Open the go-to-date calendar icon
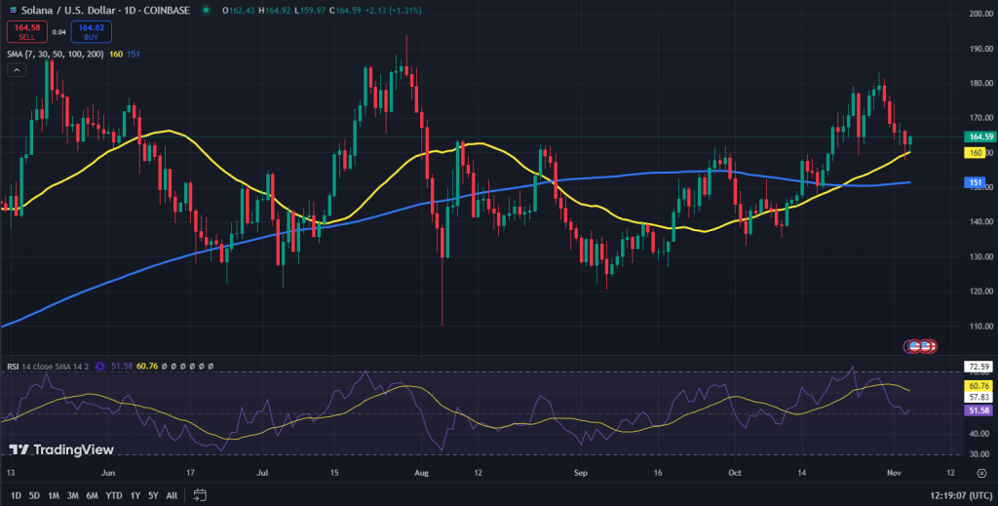 pos(200,494)
